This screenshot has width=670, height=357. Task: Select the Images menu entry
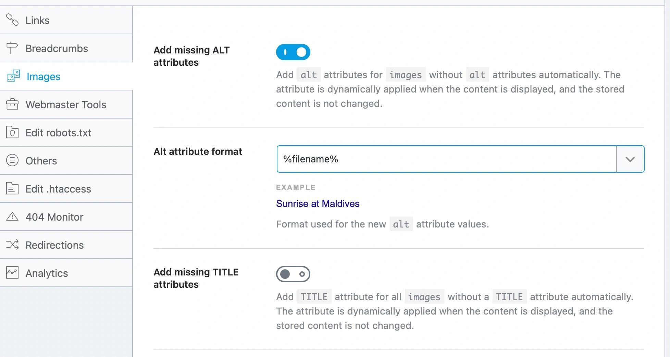tap(43, 76)
